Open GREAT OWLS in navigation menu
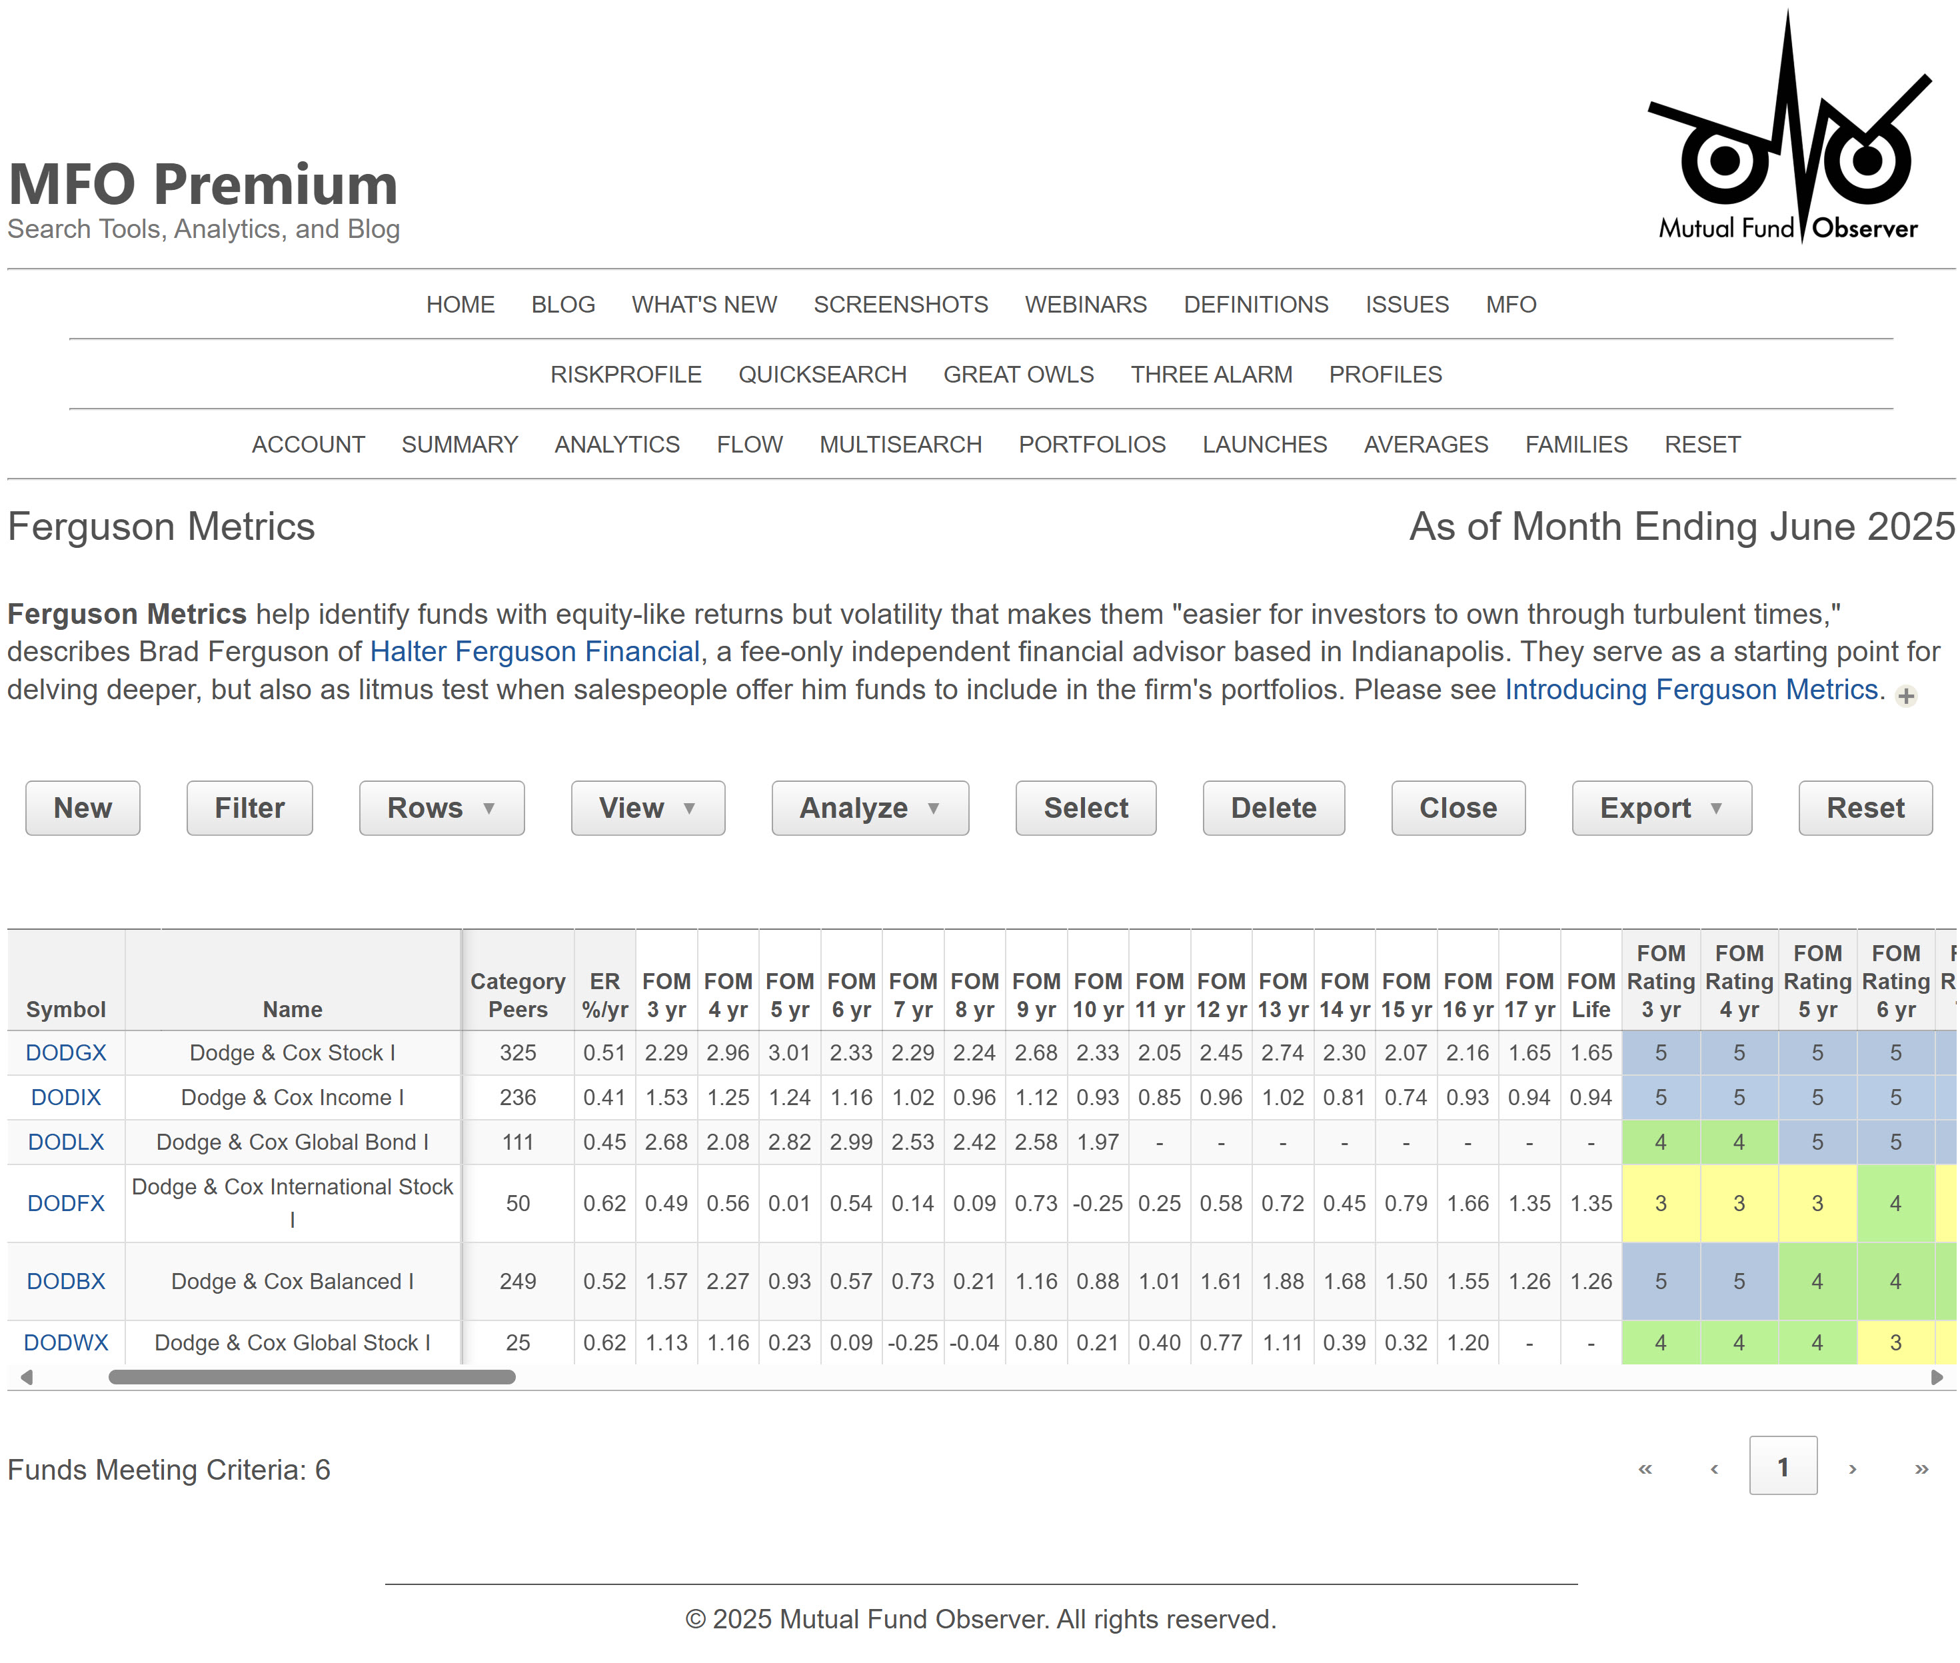 click(x=1018, y=375)
